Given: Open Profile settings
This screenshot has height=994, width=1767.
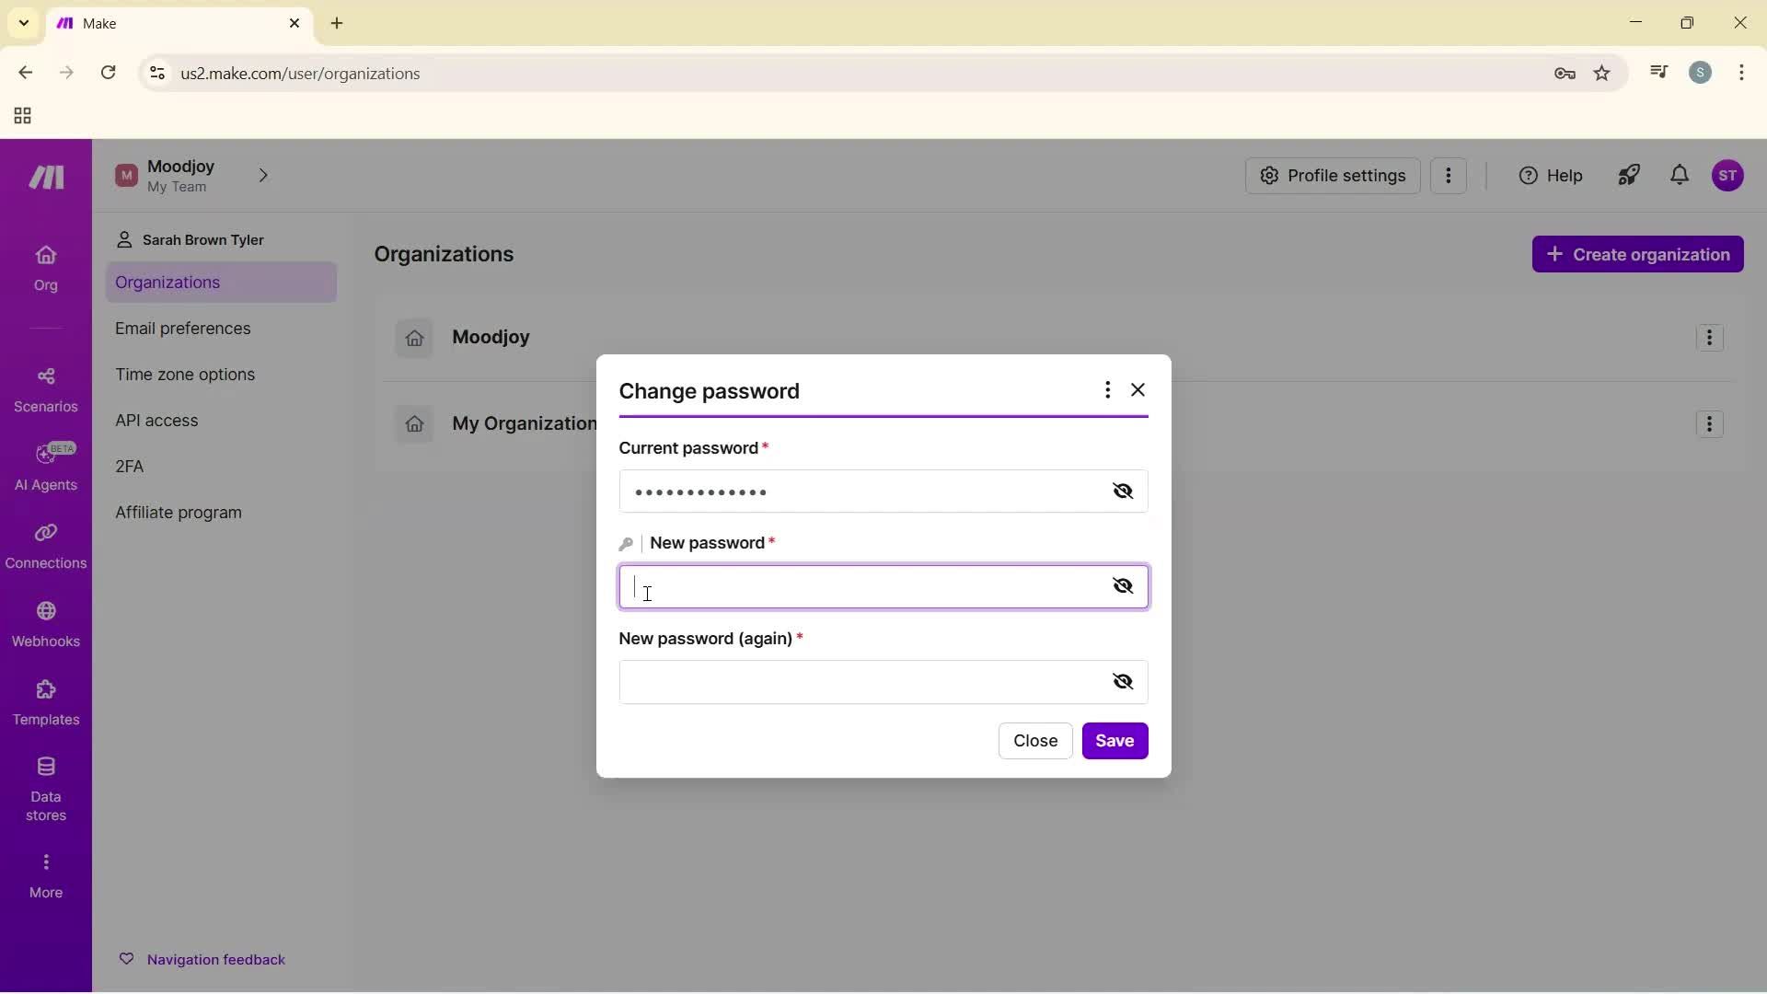Looking at the screenshot, I should (x=1332, y=176).
